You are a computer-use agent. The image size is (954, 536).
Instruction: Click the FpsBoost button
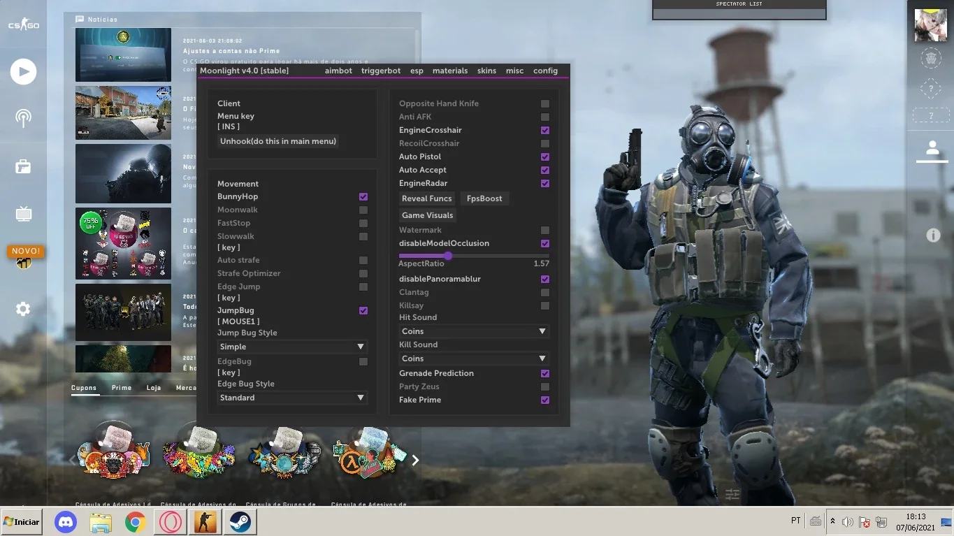coord(484,198)
